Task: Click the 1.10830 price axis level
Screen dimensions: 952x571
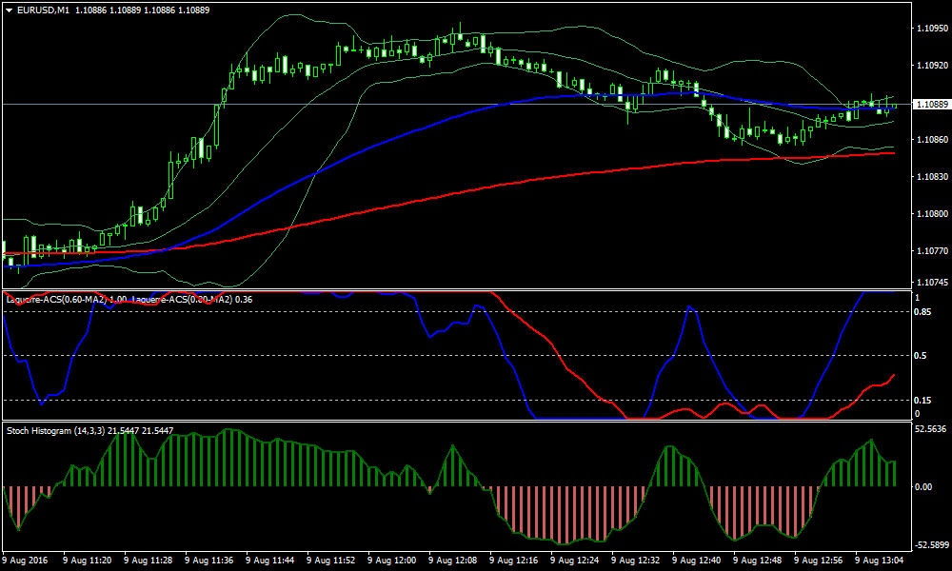Action: tap(929, 177)
